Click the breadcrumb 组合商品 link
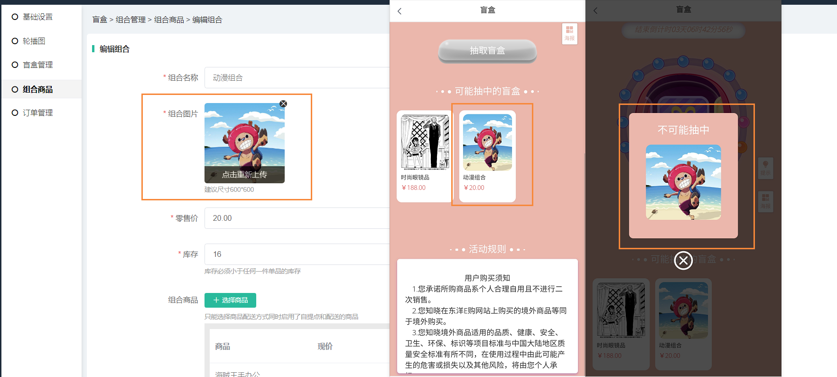 coord(169,20)
